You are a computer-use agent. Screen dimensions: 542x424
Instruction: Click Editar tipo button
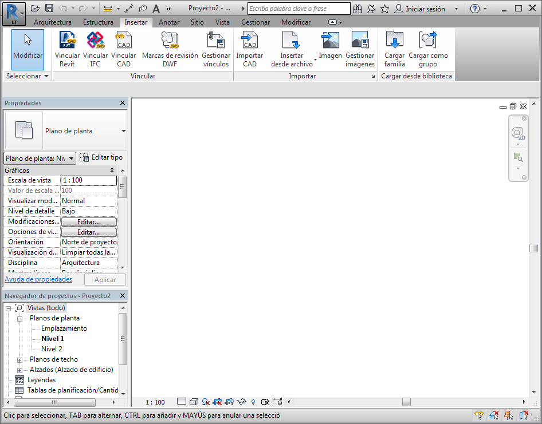tap(101, 157)
